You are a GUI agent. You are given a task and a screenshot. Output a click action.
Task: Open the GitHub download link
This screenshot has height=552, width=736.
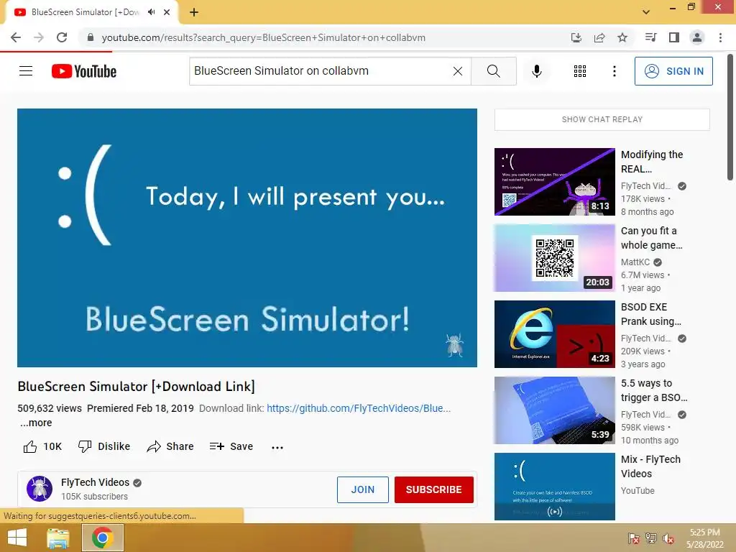359,408
